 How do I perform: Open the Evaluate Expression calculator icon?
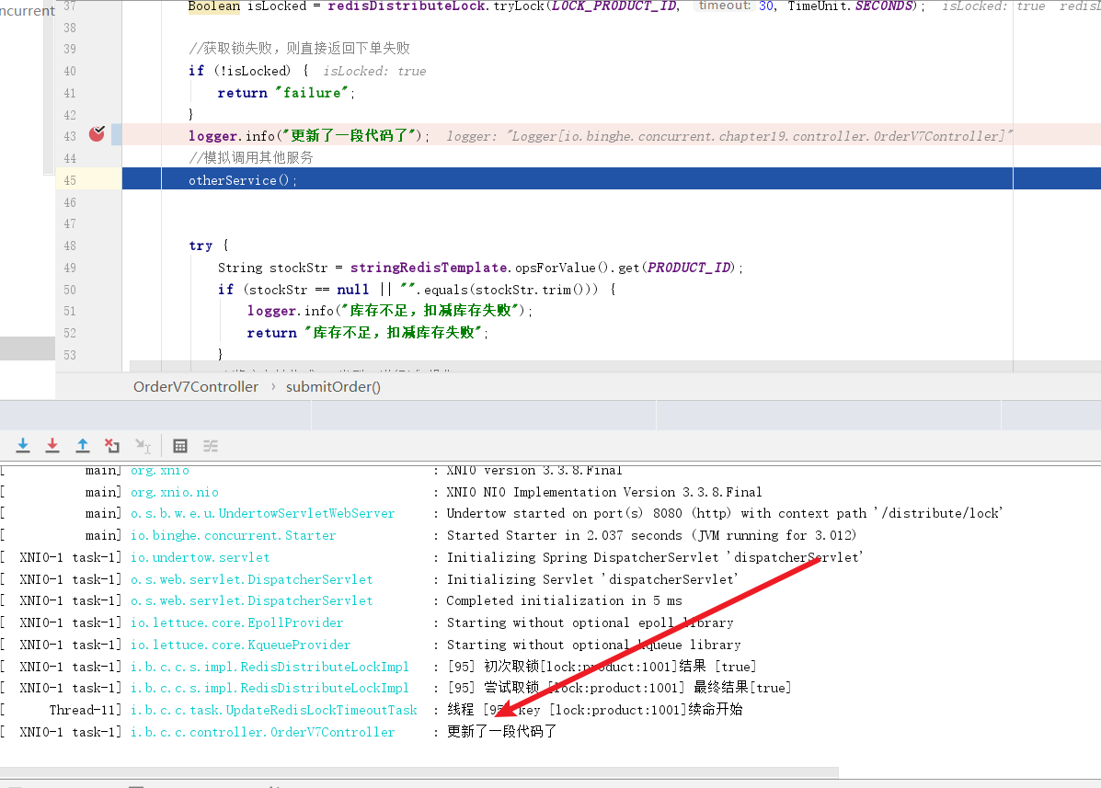[180, 446]
